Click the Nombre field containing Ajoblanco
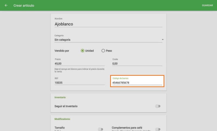Viewport: 217px width, 131px height. [108, 24]
